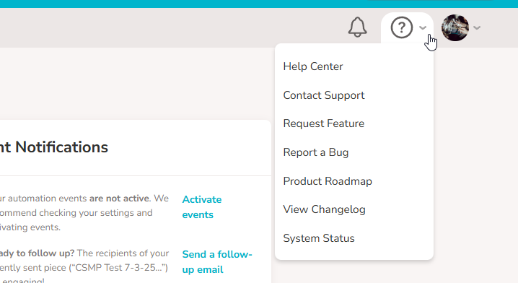Click Send a follow-up email link
This screenshot has height=283, width=518.
[x=217, y=262]
